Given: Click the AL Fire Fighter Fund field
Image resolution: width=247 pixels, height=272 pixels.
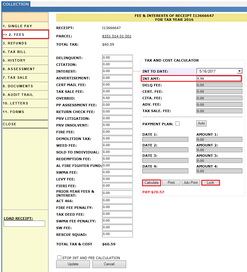Looking at the screenshot, I should coord(117,166).
